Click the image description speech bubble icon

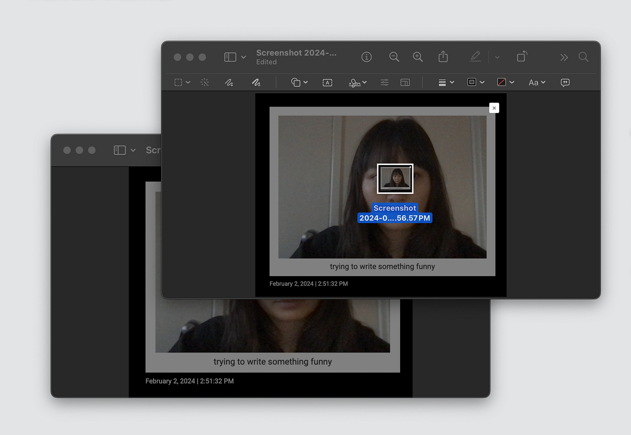point(565,82)
